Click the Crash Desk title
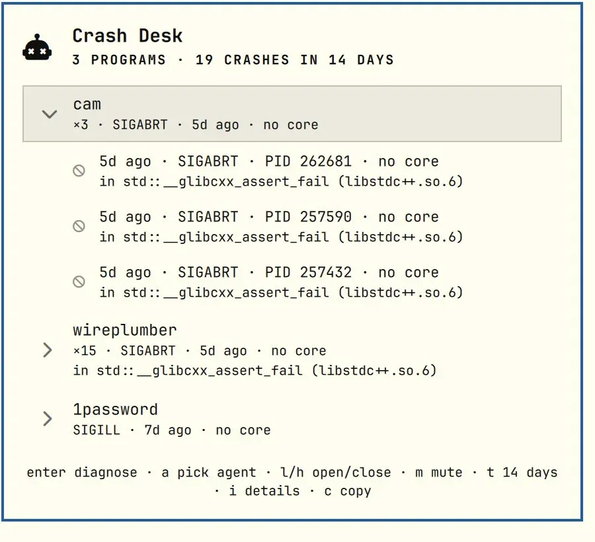This screenshot has width=595, height=542. 128,36
